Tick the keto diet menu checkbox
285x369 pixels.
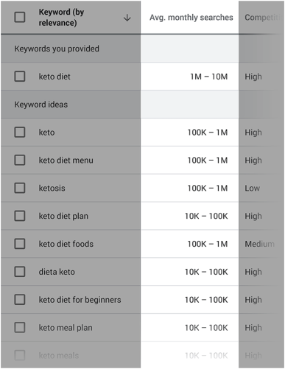(x=20, y=160)
